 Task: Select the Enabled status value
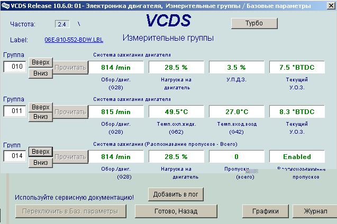(x=297, y=156)
